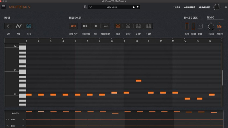This screenshot has width=228, height=128.
Task: Click the step 16 velocity bar
Action: coord(214,112)
